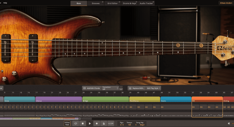Enable the Follow Host button

(x=67, y=123)
